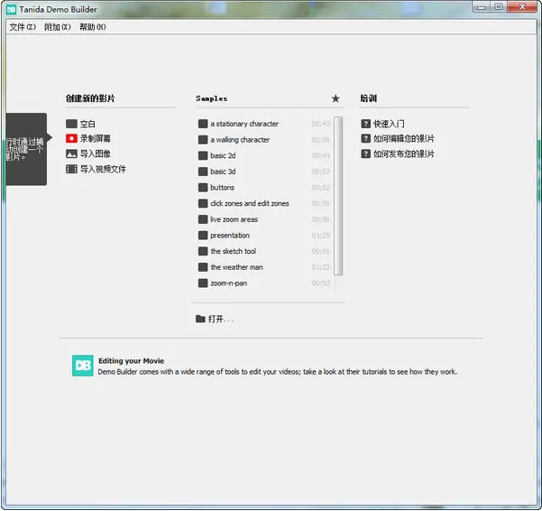This screenshot has width=542, height=511.
Task: Click the Tanida Demo Builder title bar icon
Action: click(x=12, y=10)
